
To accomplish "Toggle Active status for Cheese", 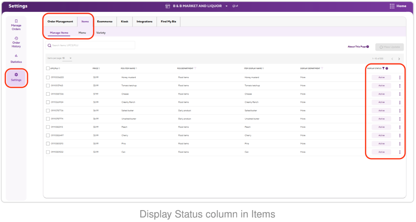I will click(381, 94).
